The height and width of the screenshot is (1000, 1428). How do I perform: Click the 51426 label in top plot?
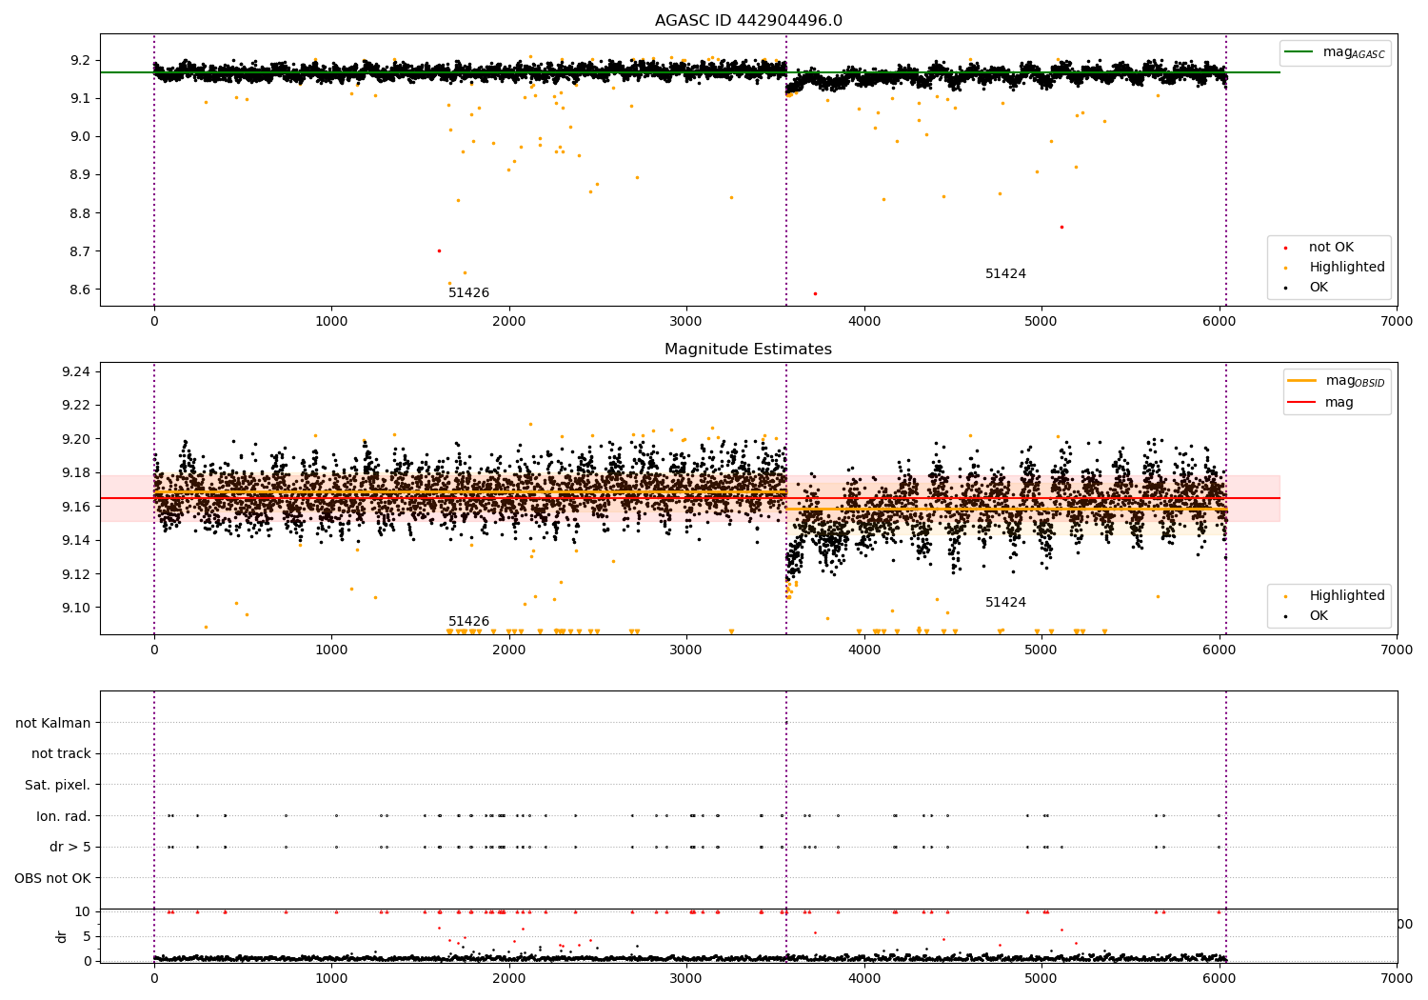click(x=468, y=293)
